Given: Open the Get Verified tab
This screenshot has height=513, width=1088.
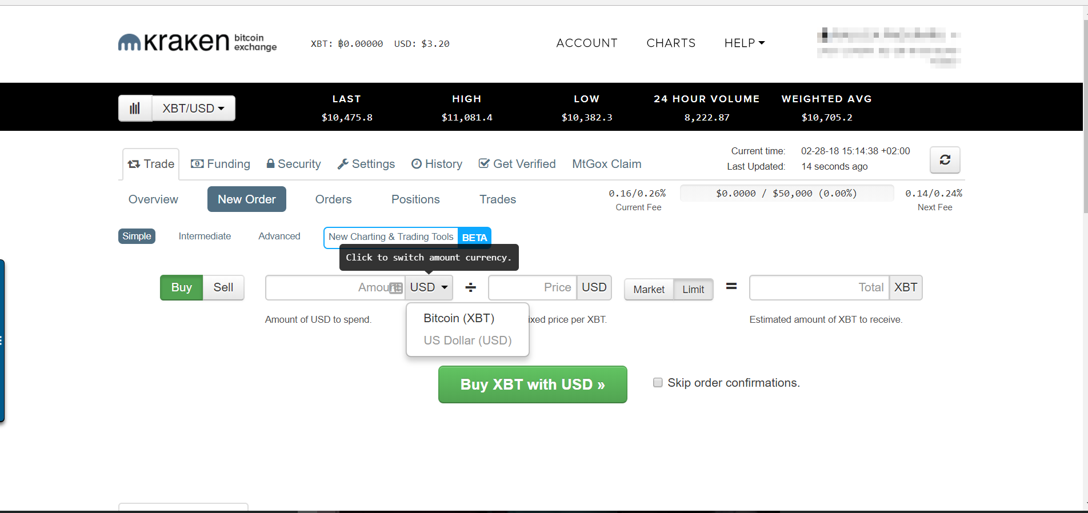Looking at the screenshot, I should pos(517,164).
